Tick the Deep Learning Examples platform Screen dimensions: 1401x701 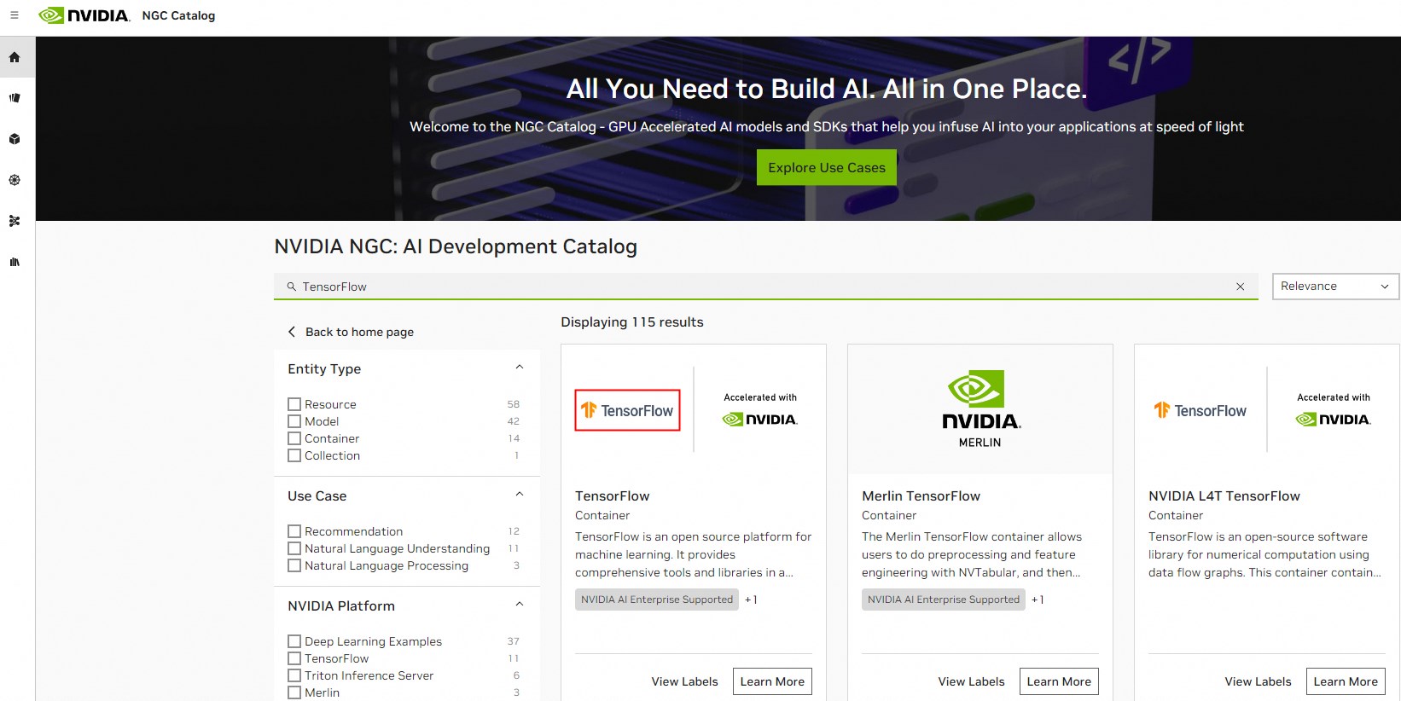294,641
